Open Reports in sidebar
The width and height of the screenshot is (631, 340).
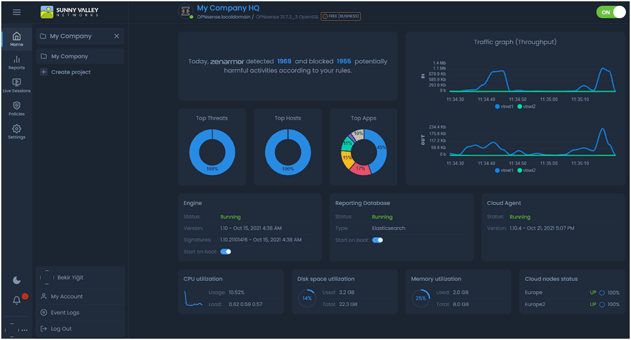(x=16, y=63)
